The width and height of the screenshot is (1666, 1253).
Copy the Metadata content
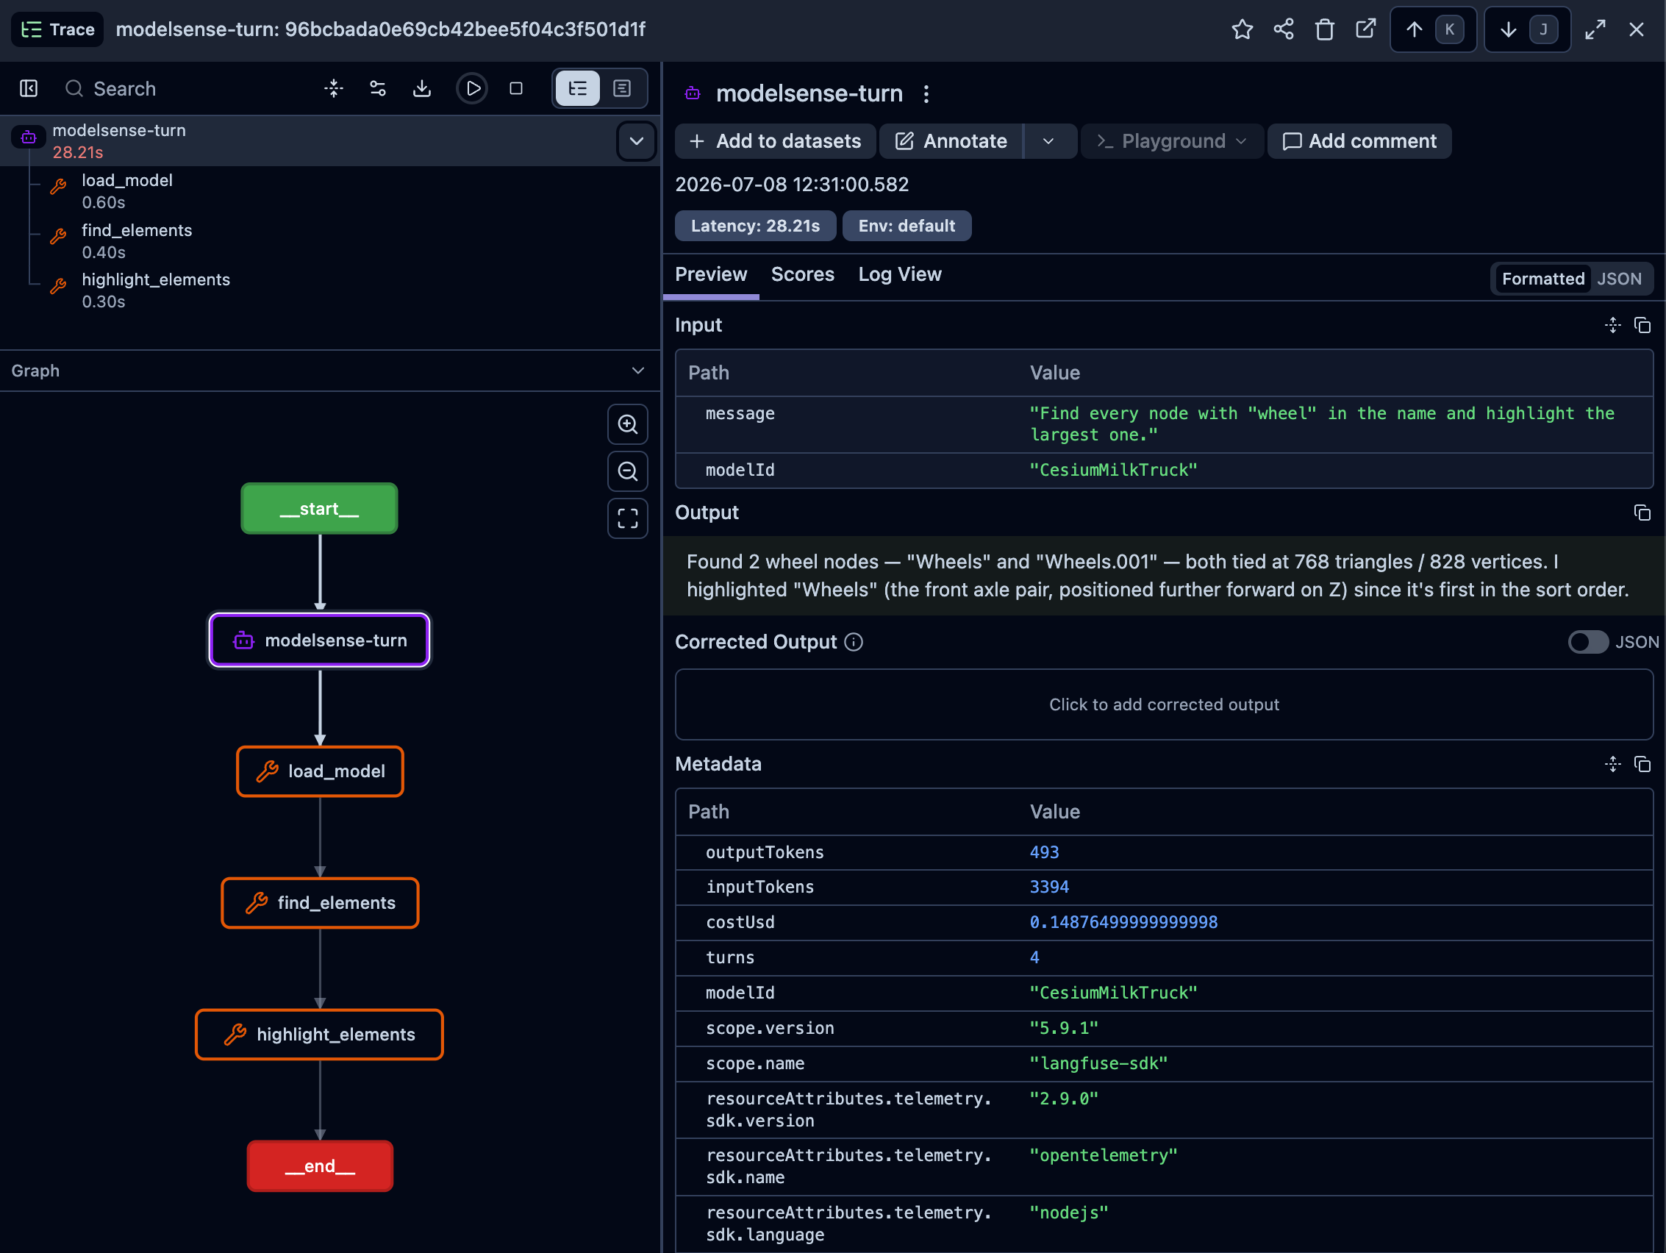pos(1642,764)
